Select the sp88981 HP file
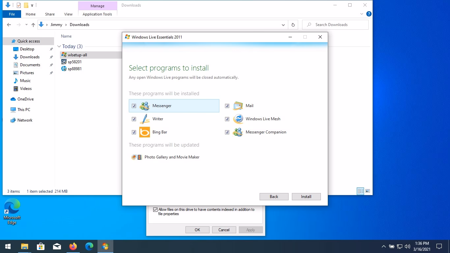 click(x=71, y=69)
